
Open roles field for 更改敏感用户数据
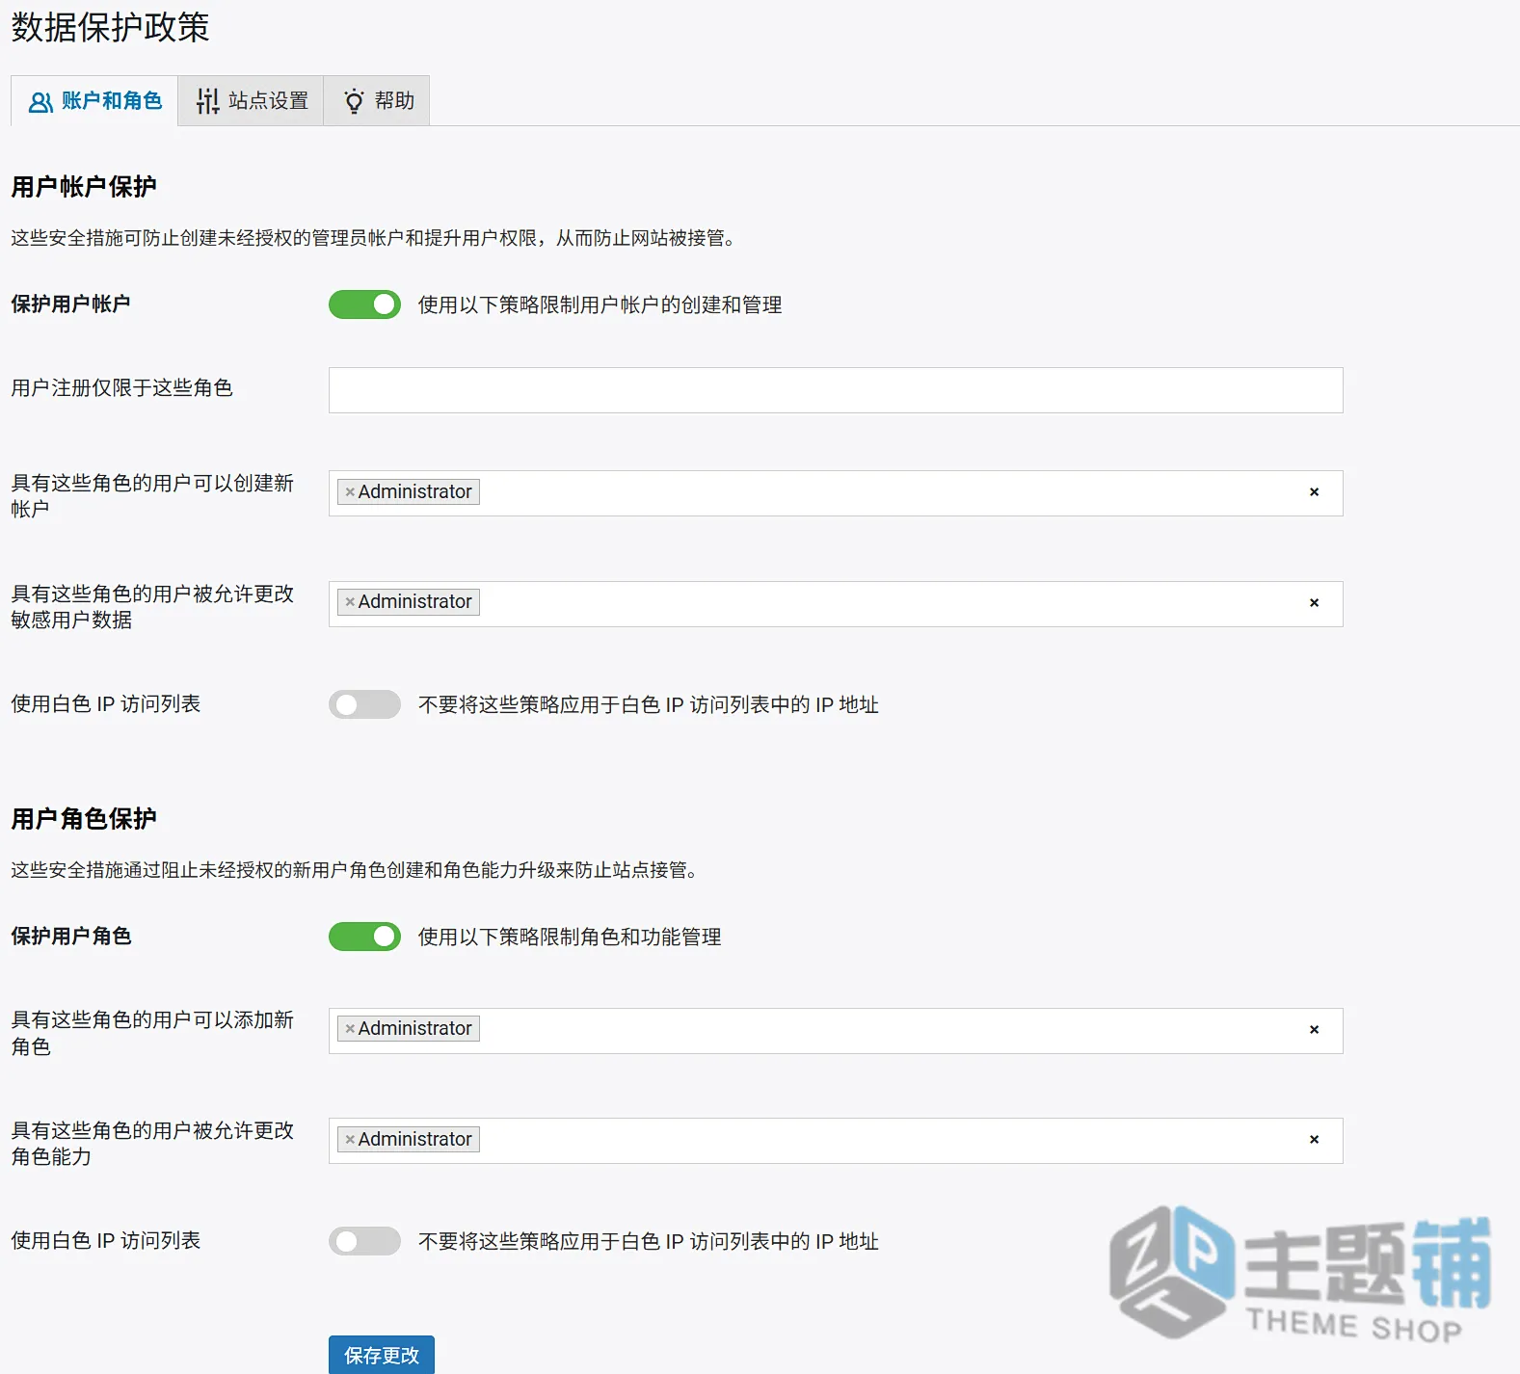(836, 604)
